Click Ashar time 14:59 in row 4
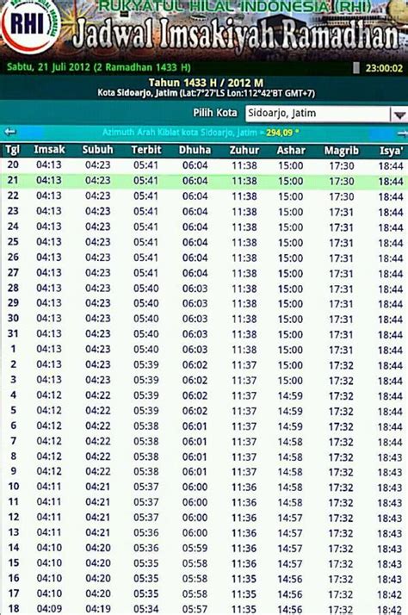 (x=290, y=395)
